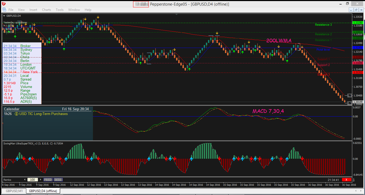The width and height of the screenshot is (365, 195).
Task: Open the Help menu
Action: tap(88, 10)
